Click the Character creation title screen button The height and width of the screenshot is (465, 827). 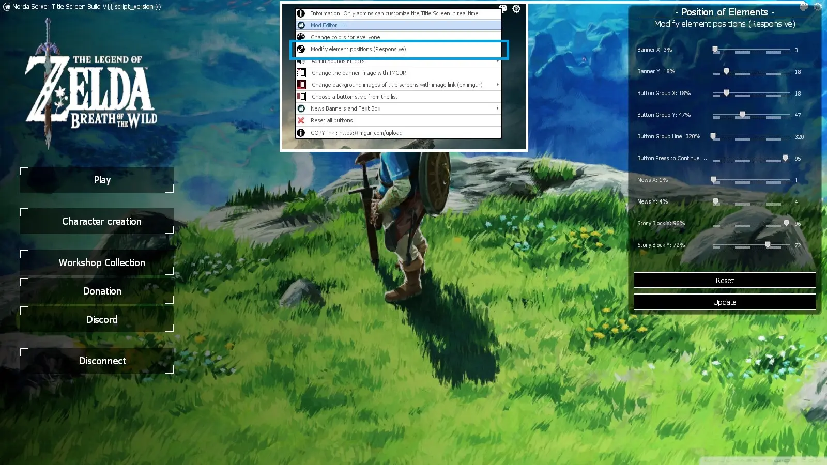coord(102,222)
